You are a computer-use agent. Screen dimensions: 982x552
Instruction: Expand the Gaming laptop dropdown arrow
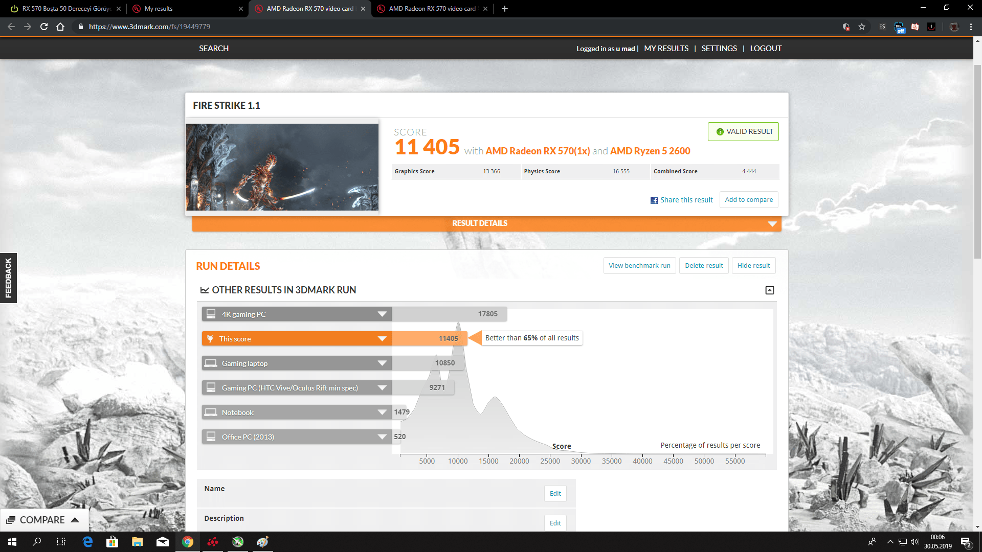pos(382,363)
